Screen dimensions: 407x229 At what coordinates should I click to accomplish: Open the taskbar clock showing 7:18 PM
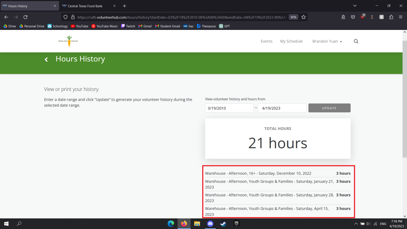397,224
